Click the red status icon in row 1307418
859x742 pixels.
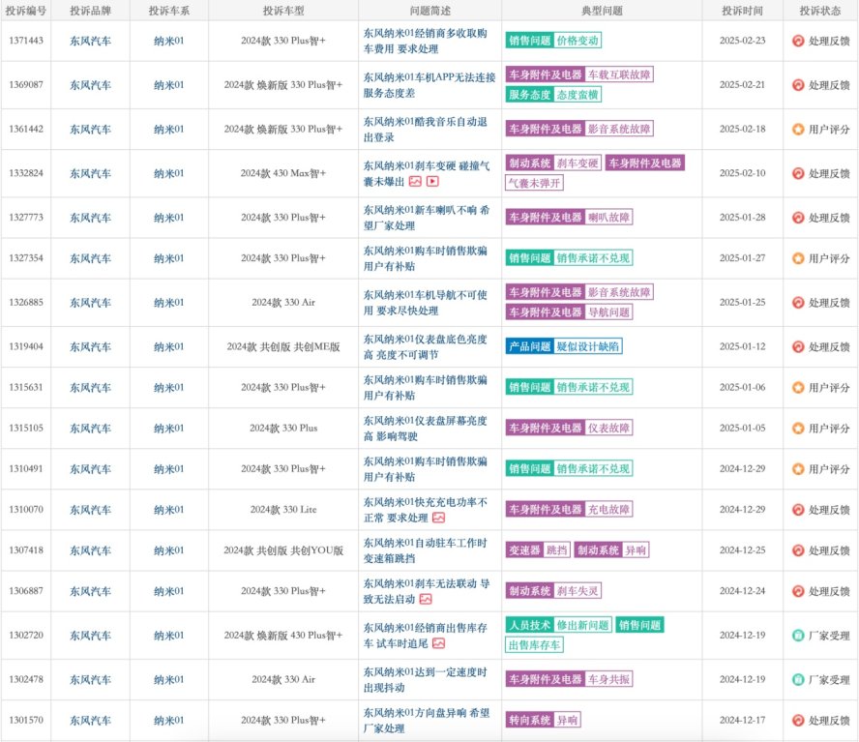(x=798, y=550)
